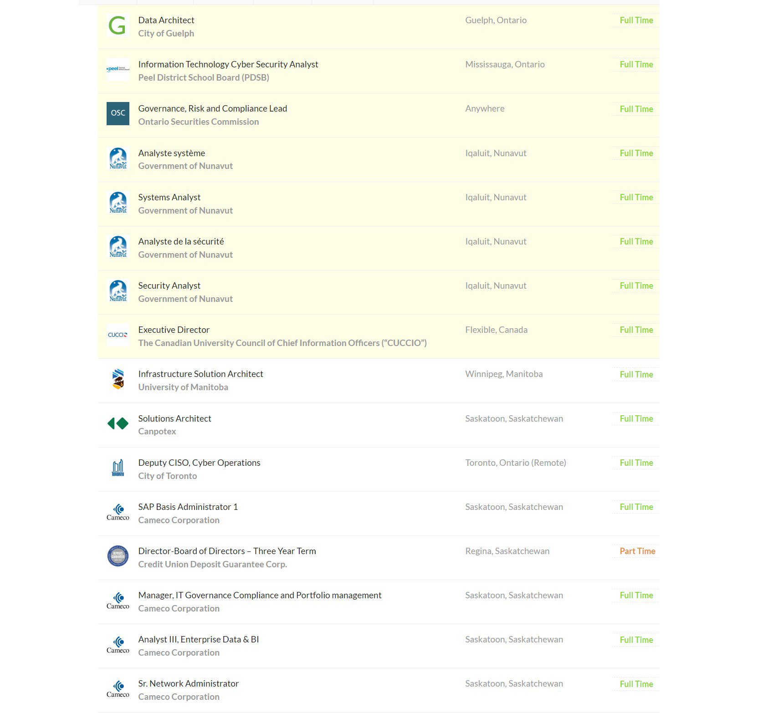Click Cameco logo beside Manager, IT Governance job
This screenshot has width=758, height=713.
[118, 600]
